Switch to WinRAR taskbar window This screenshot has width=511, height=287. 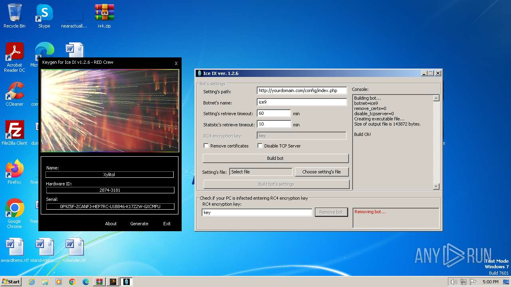click(99, 282)
